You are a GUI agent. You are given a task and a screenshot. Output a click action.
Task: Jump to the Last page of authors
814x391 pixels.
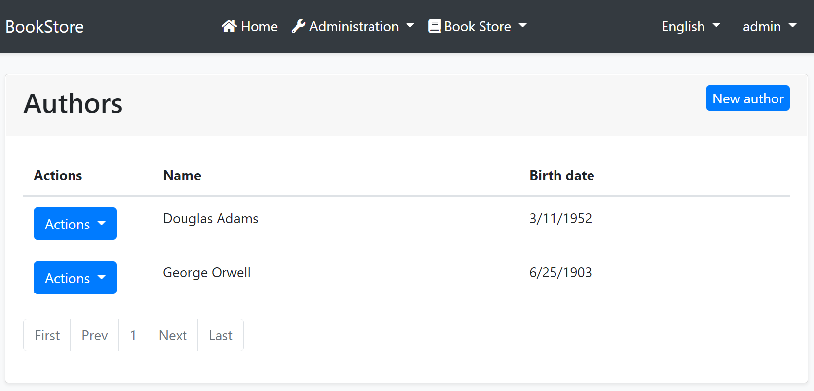coord(220,335)
